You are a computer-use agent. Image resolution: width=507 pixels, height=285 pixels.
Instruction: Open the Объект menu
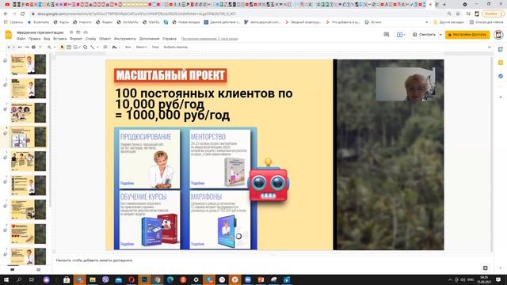[105, 39]
